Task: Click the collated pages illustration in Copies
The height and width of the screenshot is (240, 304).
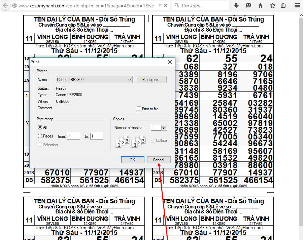Action: pyautogui.click(x=130, y=142)
